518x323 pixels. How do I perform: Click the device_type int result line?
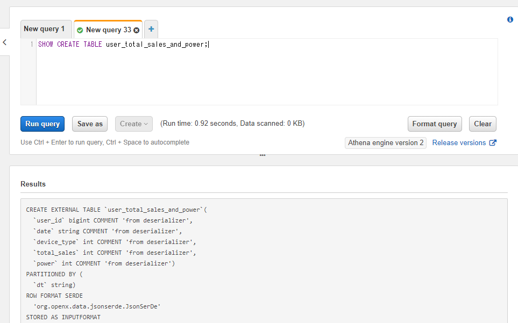(114, 242)
